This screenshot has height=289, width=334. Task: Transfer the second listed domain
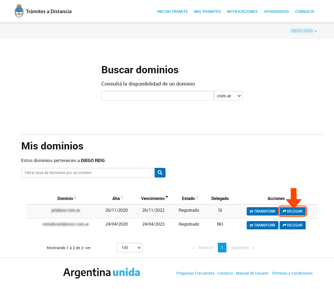pos(262,225)
